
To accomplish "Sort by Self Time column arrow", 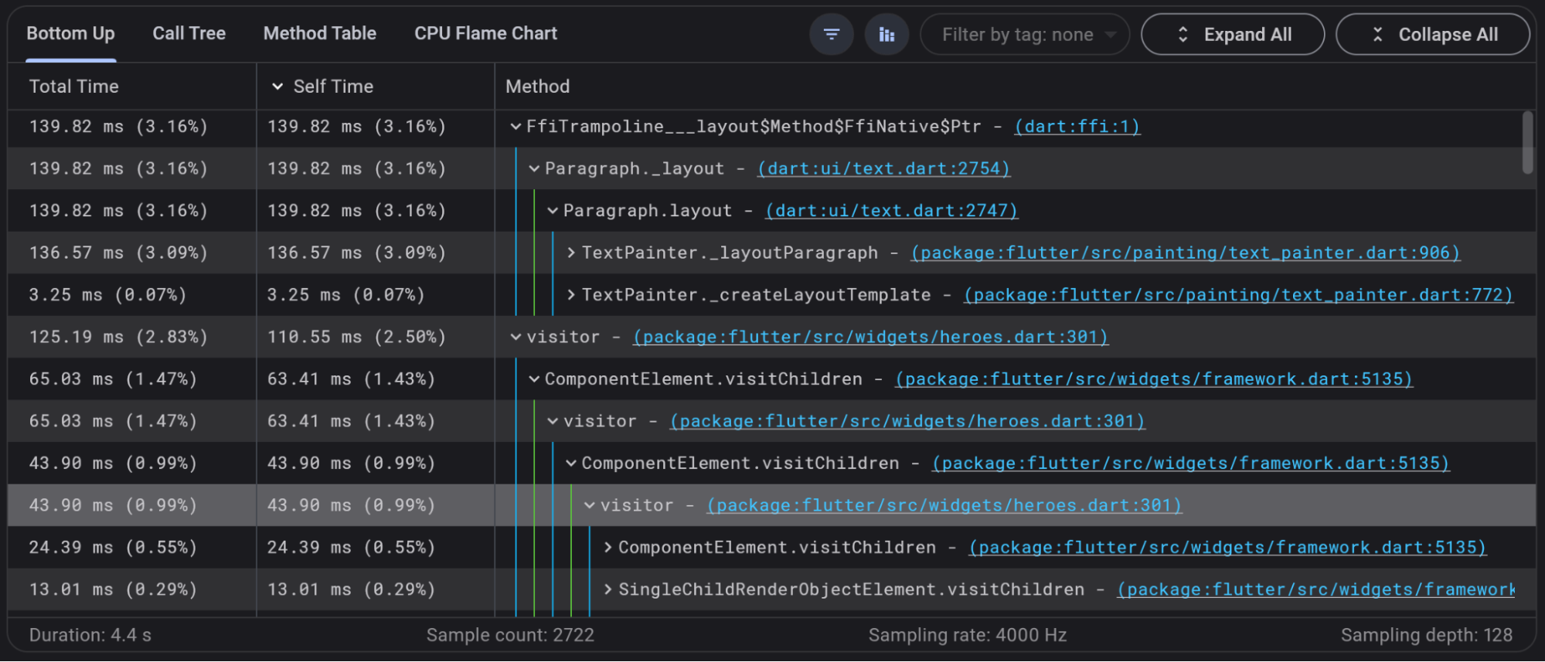I will [x=277, y=87].
